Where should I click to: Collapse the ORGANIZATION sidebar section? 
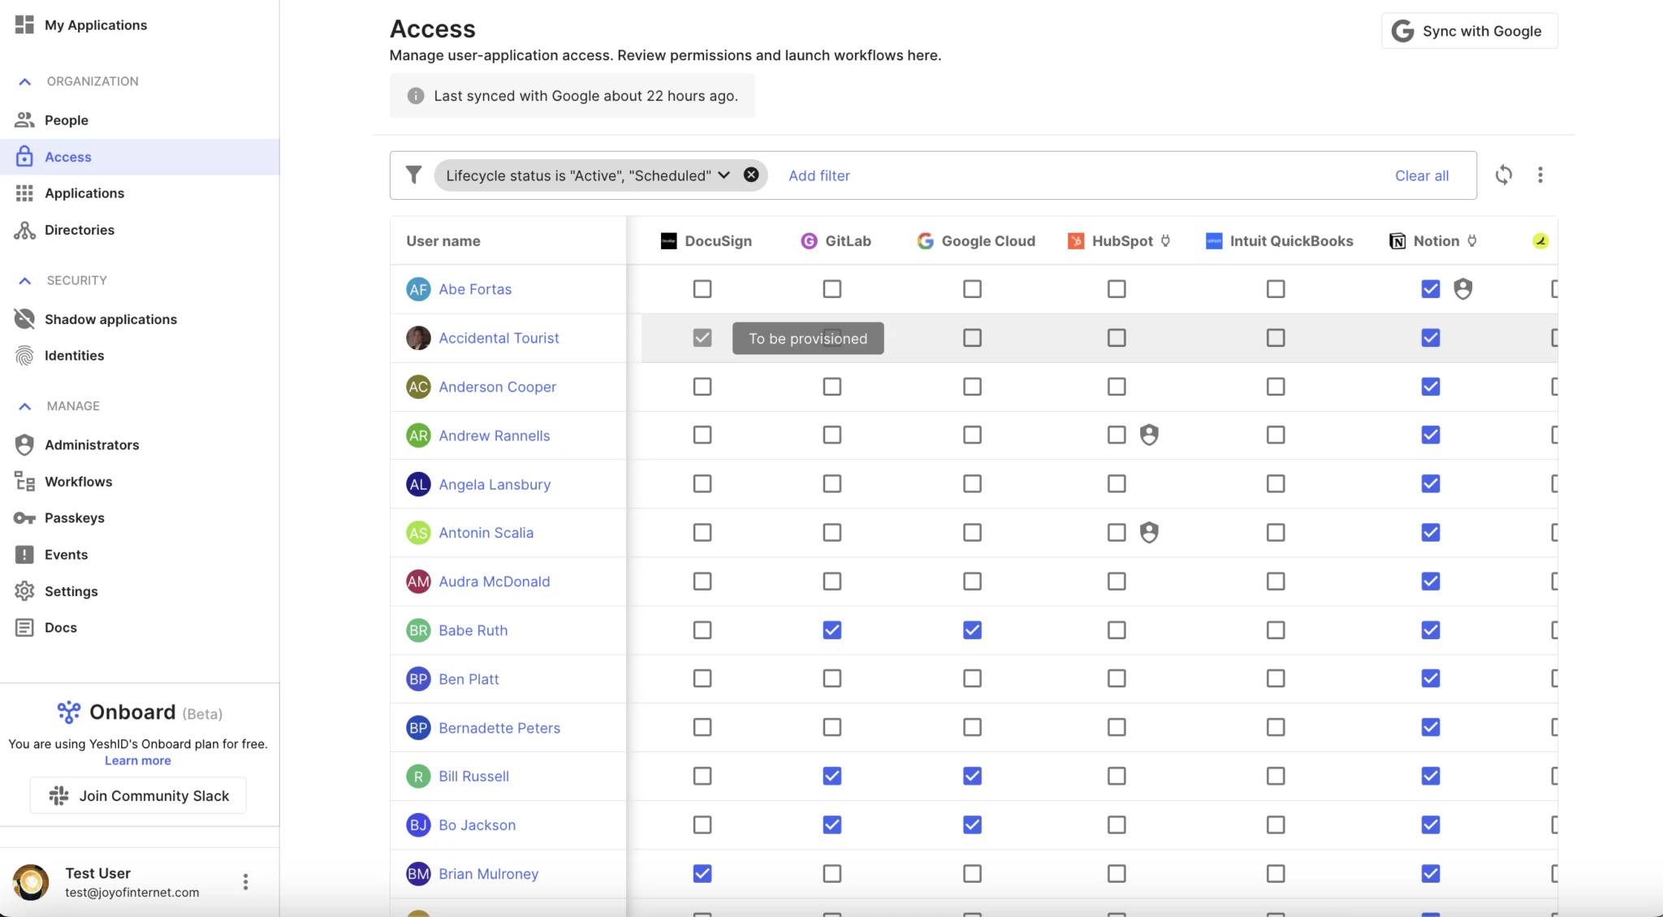[25, 81]
